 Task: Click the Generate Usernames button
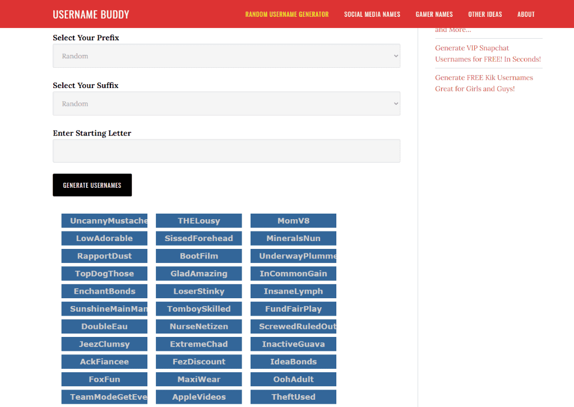[92, 185]
